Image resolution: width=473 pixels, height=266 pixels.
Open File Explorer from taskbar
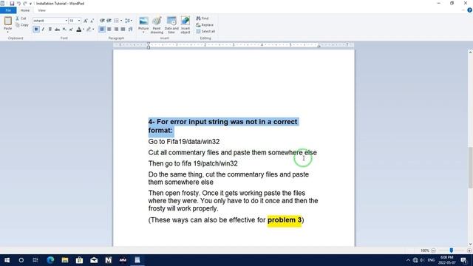pyautogui.click(x=65, y=260)
